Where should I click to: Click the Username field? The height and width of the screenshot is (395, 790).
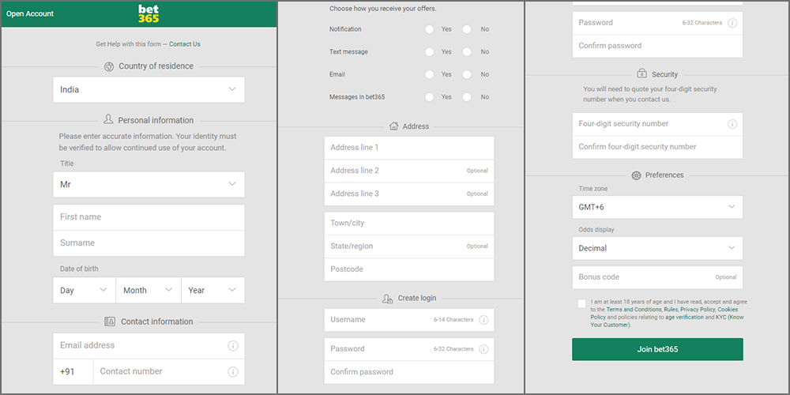click(409, 320)
